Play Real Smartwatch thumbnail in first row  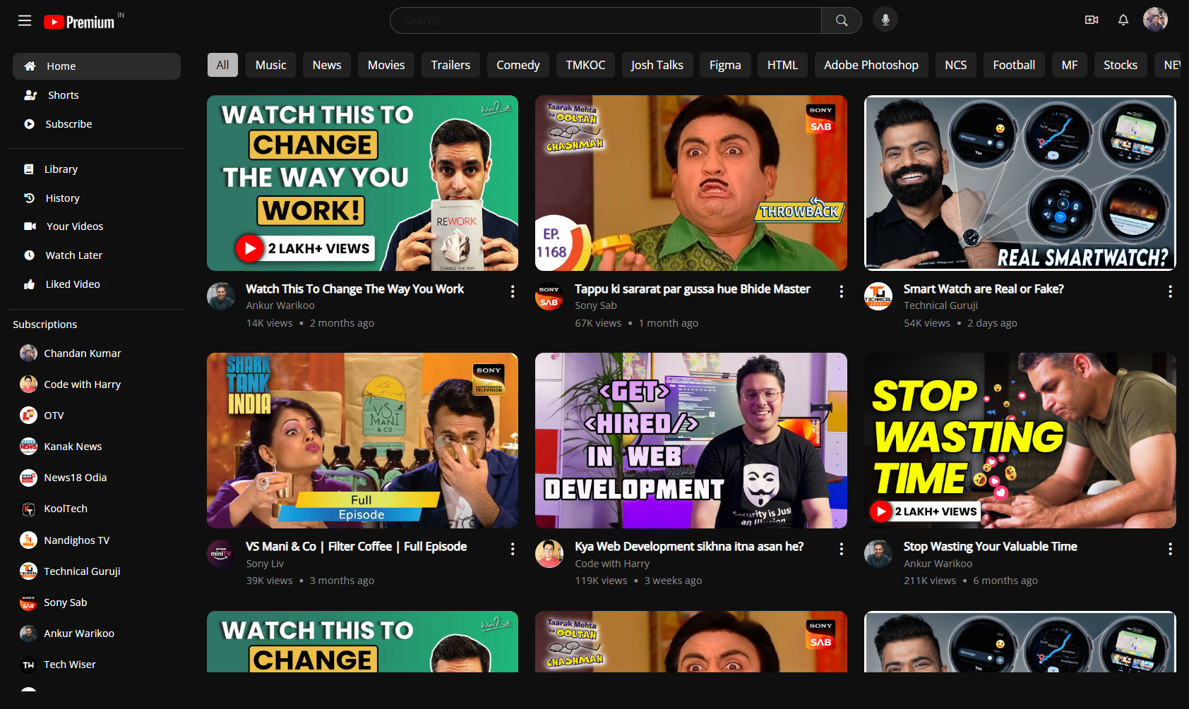pos(1020,183)
